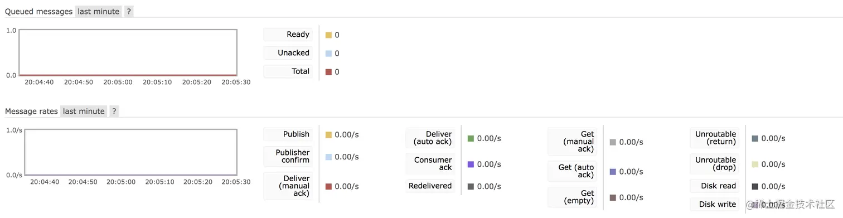Click the red Total color swatch

328,72
